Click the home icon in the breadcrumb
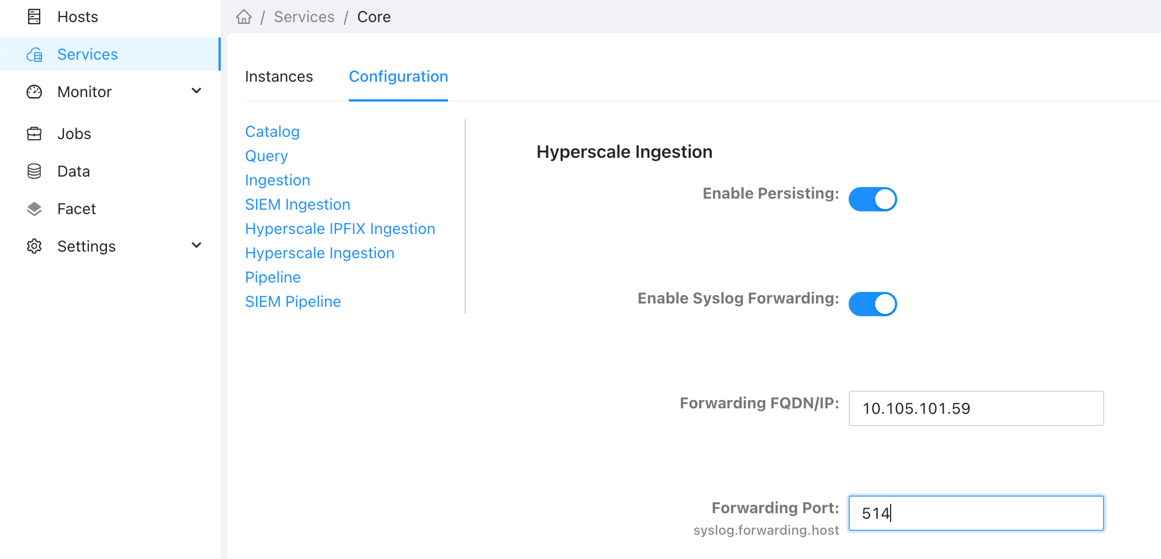The height and width of the screenshot is (559, 1161). [243, 17]
